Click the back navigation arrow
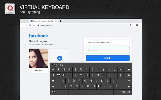This screenshot has height=100, width=161. click(22, 25)
